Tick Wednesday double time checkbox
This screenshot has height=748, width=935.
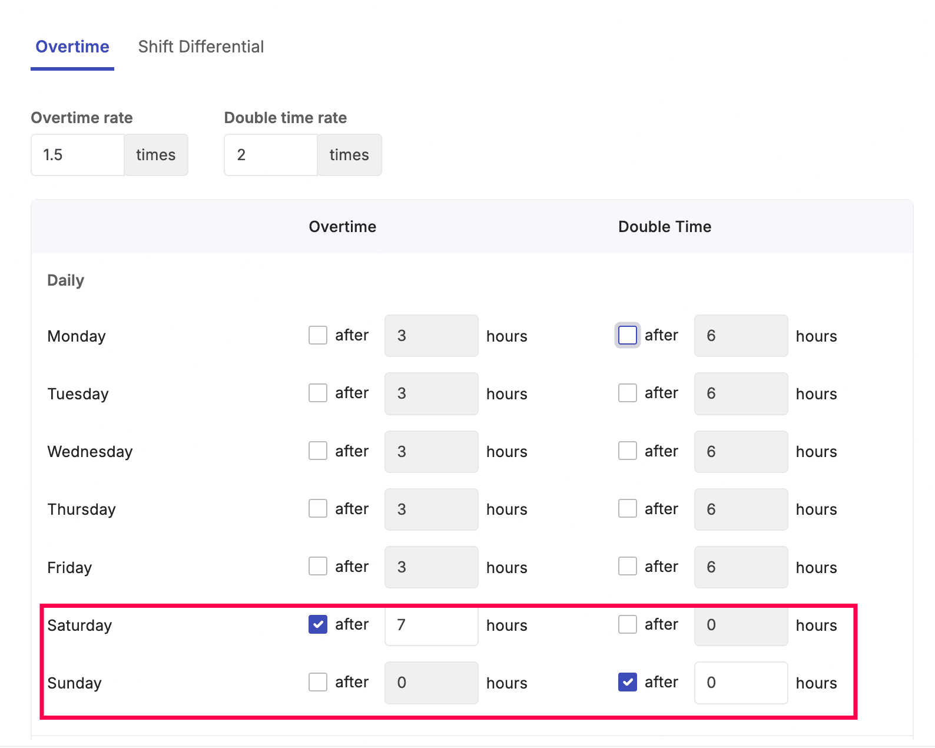pyautogui.click(x=628, y=451)
